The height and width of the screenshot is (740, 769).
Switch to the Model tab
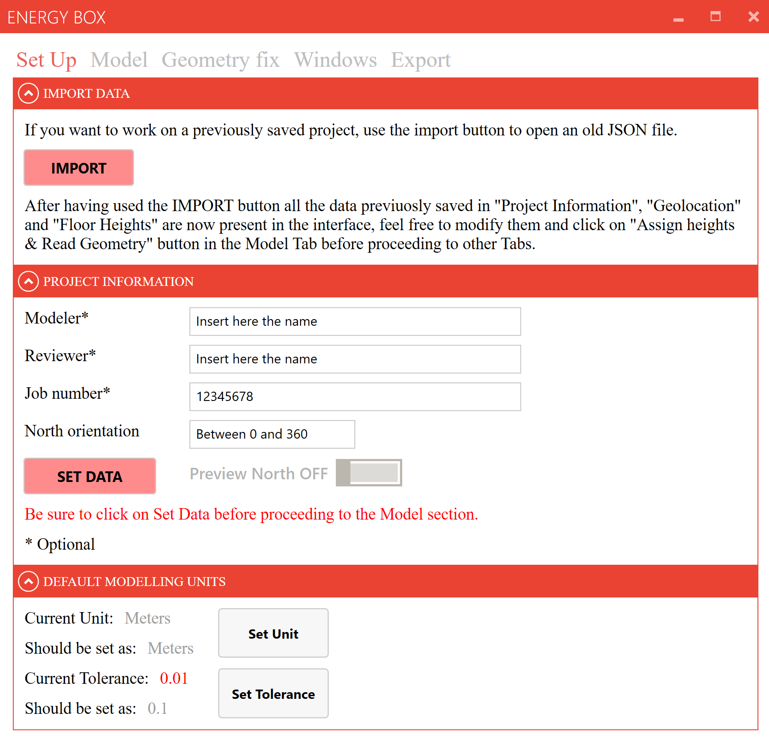pos(119,60)
